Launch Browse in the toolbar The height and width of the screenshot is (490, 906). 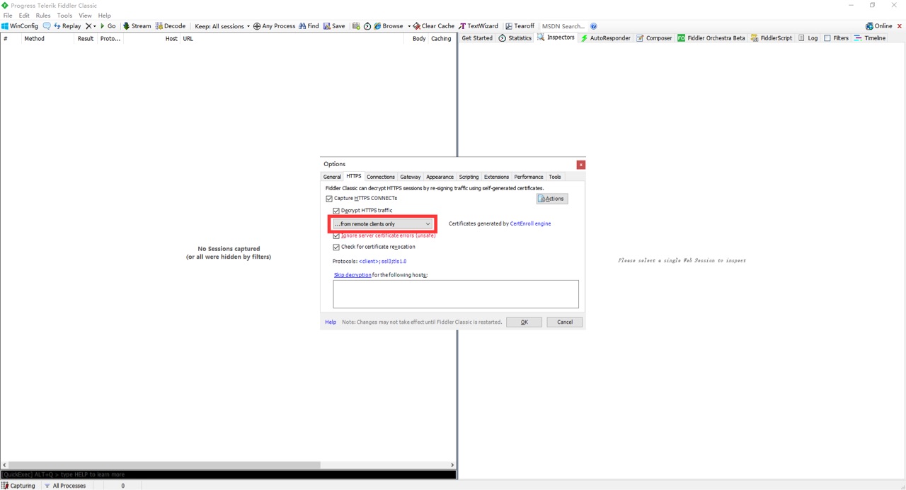[x=389, y=26]
